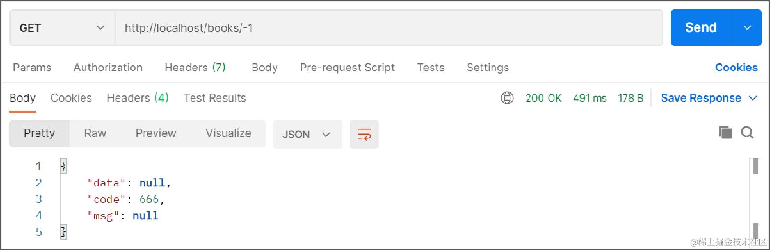Go to the Tests tab
Viewport: 770px width, 250px height.
(x=431, y=68)
